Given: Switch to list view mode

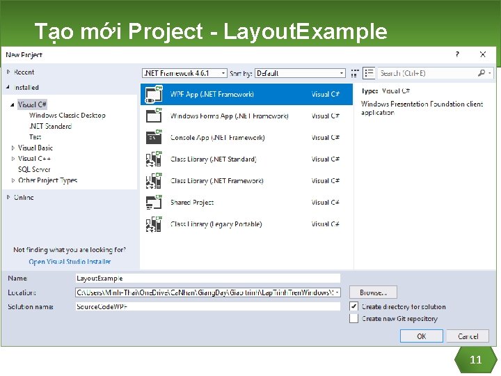Looking at the screenshot, I should point(369,73).
